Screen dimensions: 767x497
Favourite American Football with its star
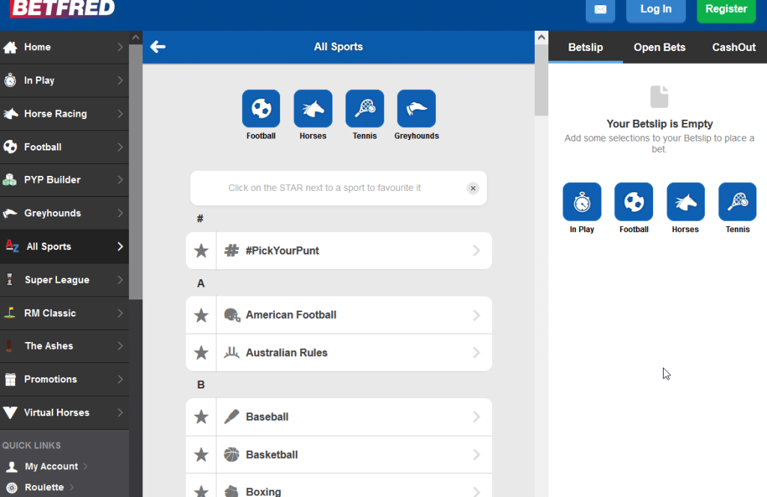click(201, 315)
